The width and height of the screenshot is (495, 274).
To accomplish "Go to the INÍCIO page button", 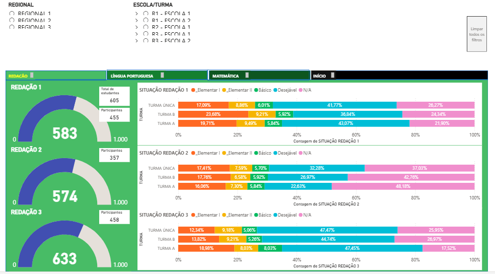I will tap(319, 76).
